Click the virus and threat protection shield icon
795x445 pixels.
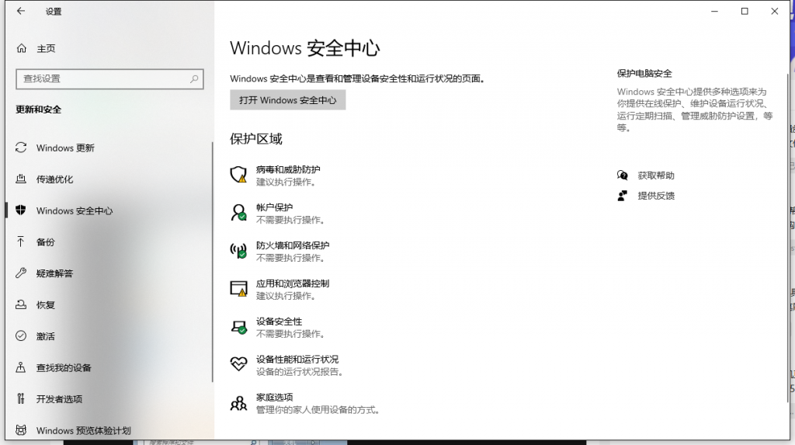point(238,174)
